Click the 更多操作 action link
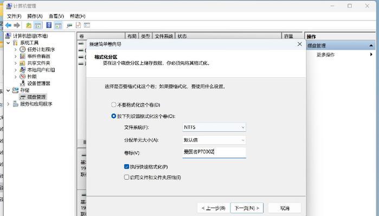379x216 pixels. pos(325,55)
